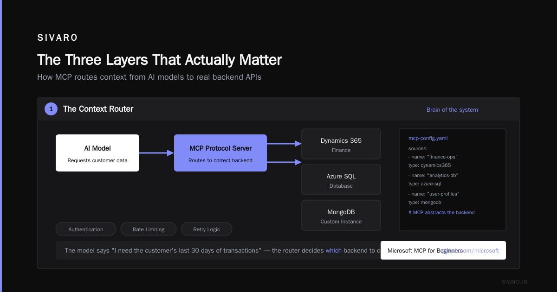Click the Rate Limiting pill

point(149,229)
